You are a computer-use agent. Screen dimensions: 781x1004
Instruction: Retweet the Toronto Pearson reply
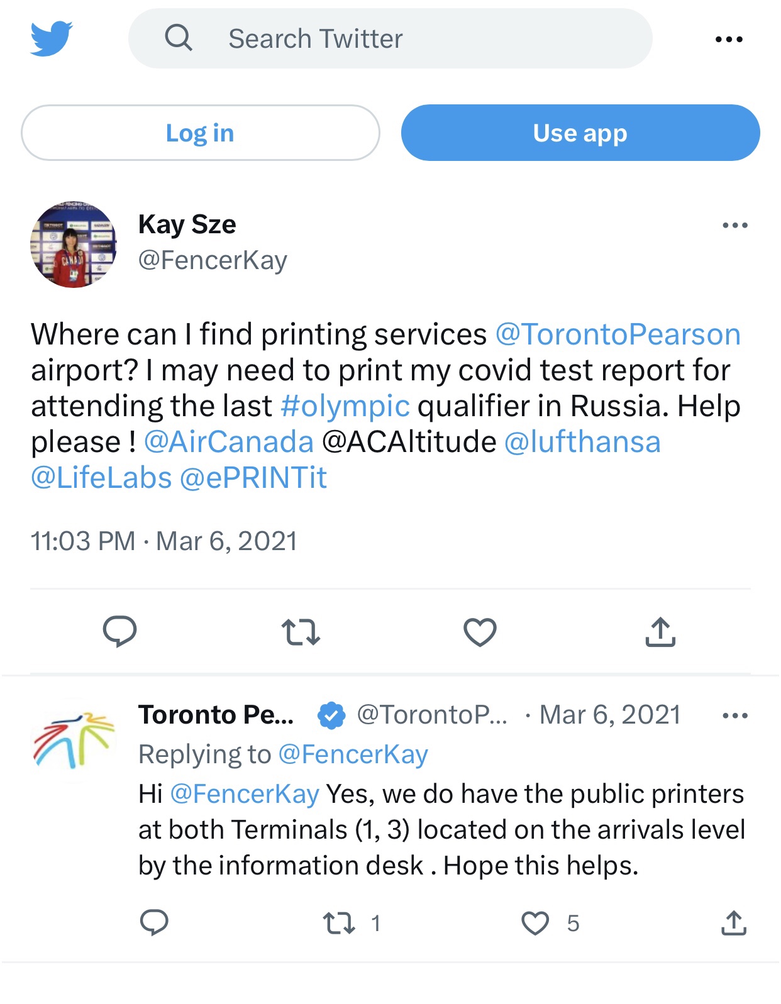339,923
